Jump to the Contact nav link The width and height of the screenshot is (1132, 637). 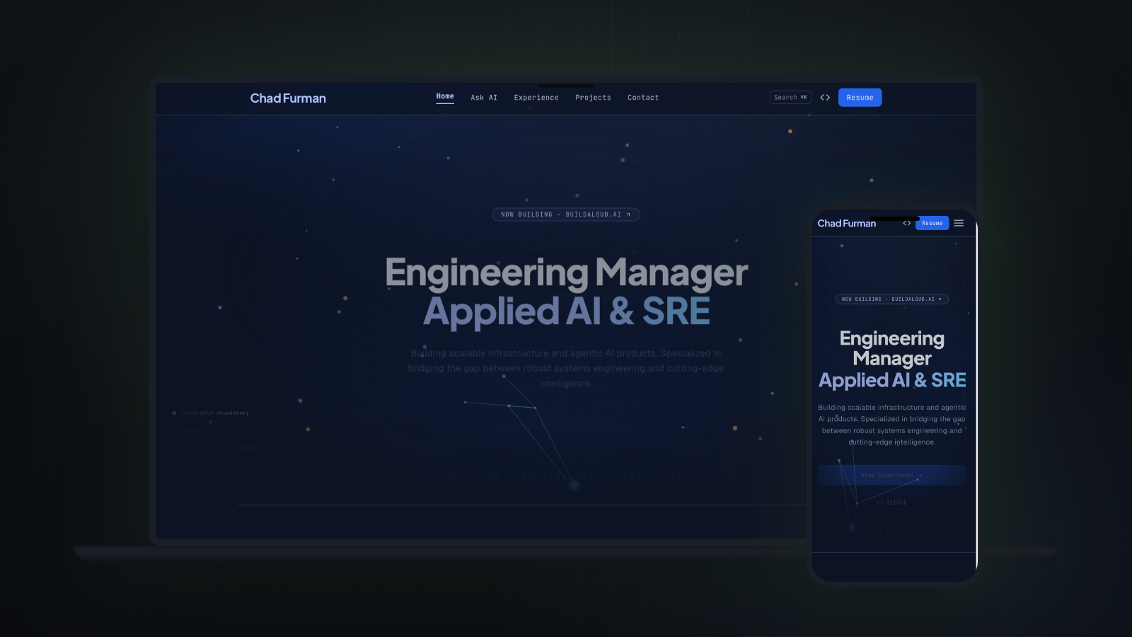tap(643, 98)
